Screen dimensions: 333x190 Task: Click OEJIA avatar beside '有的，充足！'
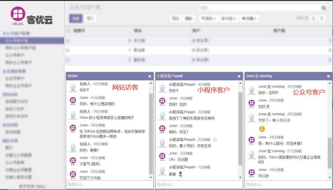point(162,129)
